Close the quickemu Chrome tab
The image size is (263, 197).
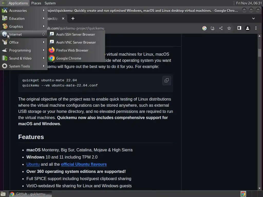(63, 18)
